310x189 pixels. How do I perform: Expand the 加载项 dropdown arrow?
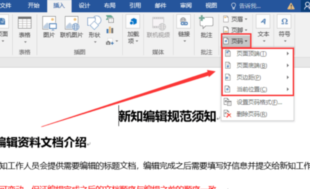coord(137,41)
